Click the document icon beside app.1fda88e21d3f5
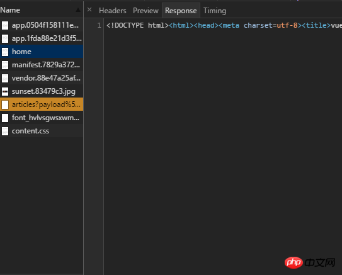The height and width of the screenshot is (275, 342). click(x=5, y=38)
